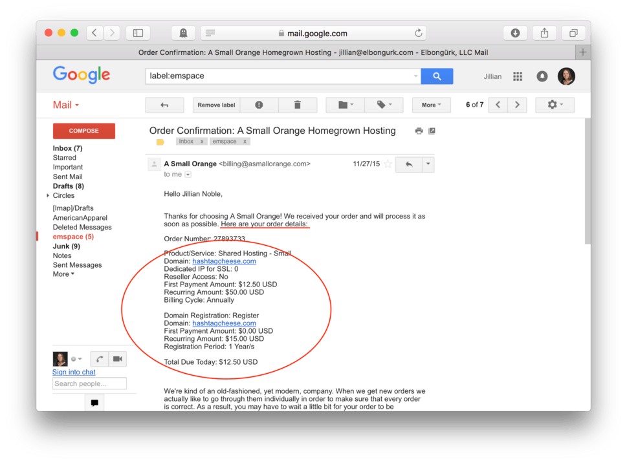Image resolution: width=627 pixels, height=463 pixels.
Task: Open the Sent Messages label
Action: [x=77, y=265]
